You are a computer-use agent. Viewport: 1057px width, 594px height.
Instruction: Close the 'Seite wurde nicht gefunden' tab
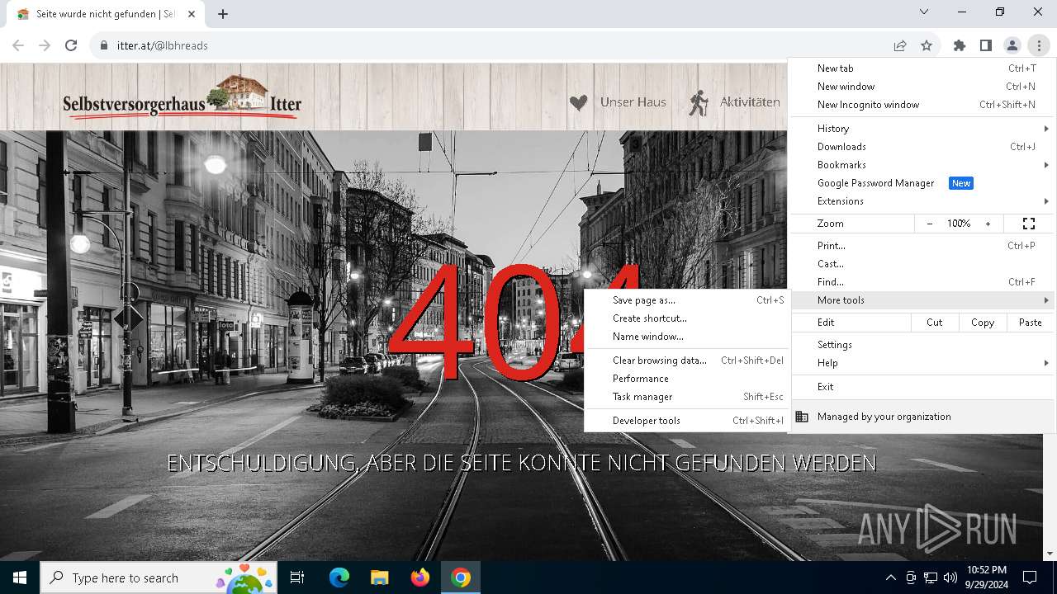coord(192,14)
